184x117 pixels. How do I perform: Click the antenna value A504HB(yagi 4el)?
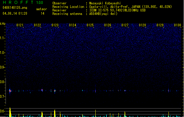(103, 14)
